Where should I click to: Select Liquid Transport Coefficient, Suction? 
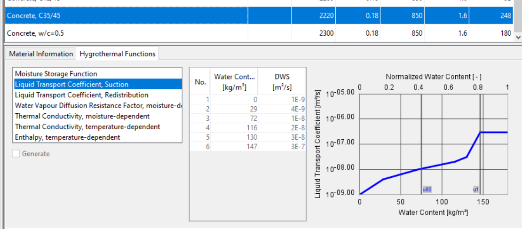point(71,85)
